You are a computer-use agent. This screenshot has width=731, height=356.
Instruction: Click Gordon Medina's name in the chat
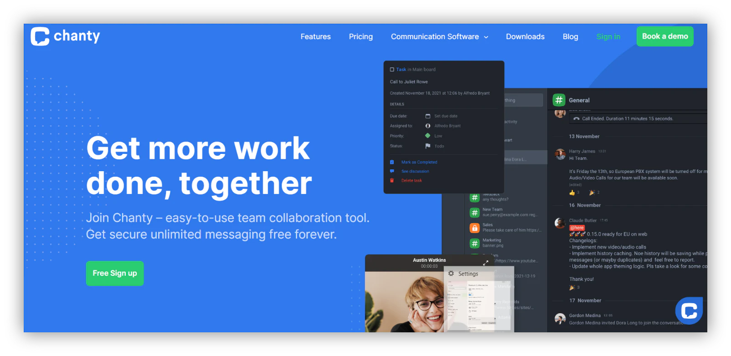pyautogui.click(x=585, y=315)
